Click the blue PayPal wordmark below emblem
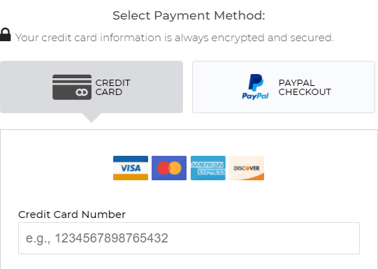The image size is (378, 269). [255, 96]
